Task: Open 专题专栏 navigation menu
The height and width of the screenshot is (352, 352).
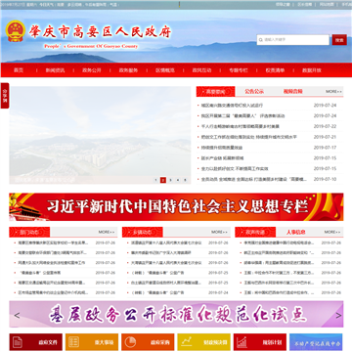Action: pyautogui.click(x=239, y=70)
